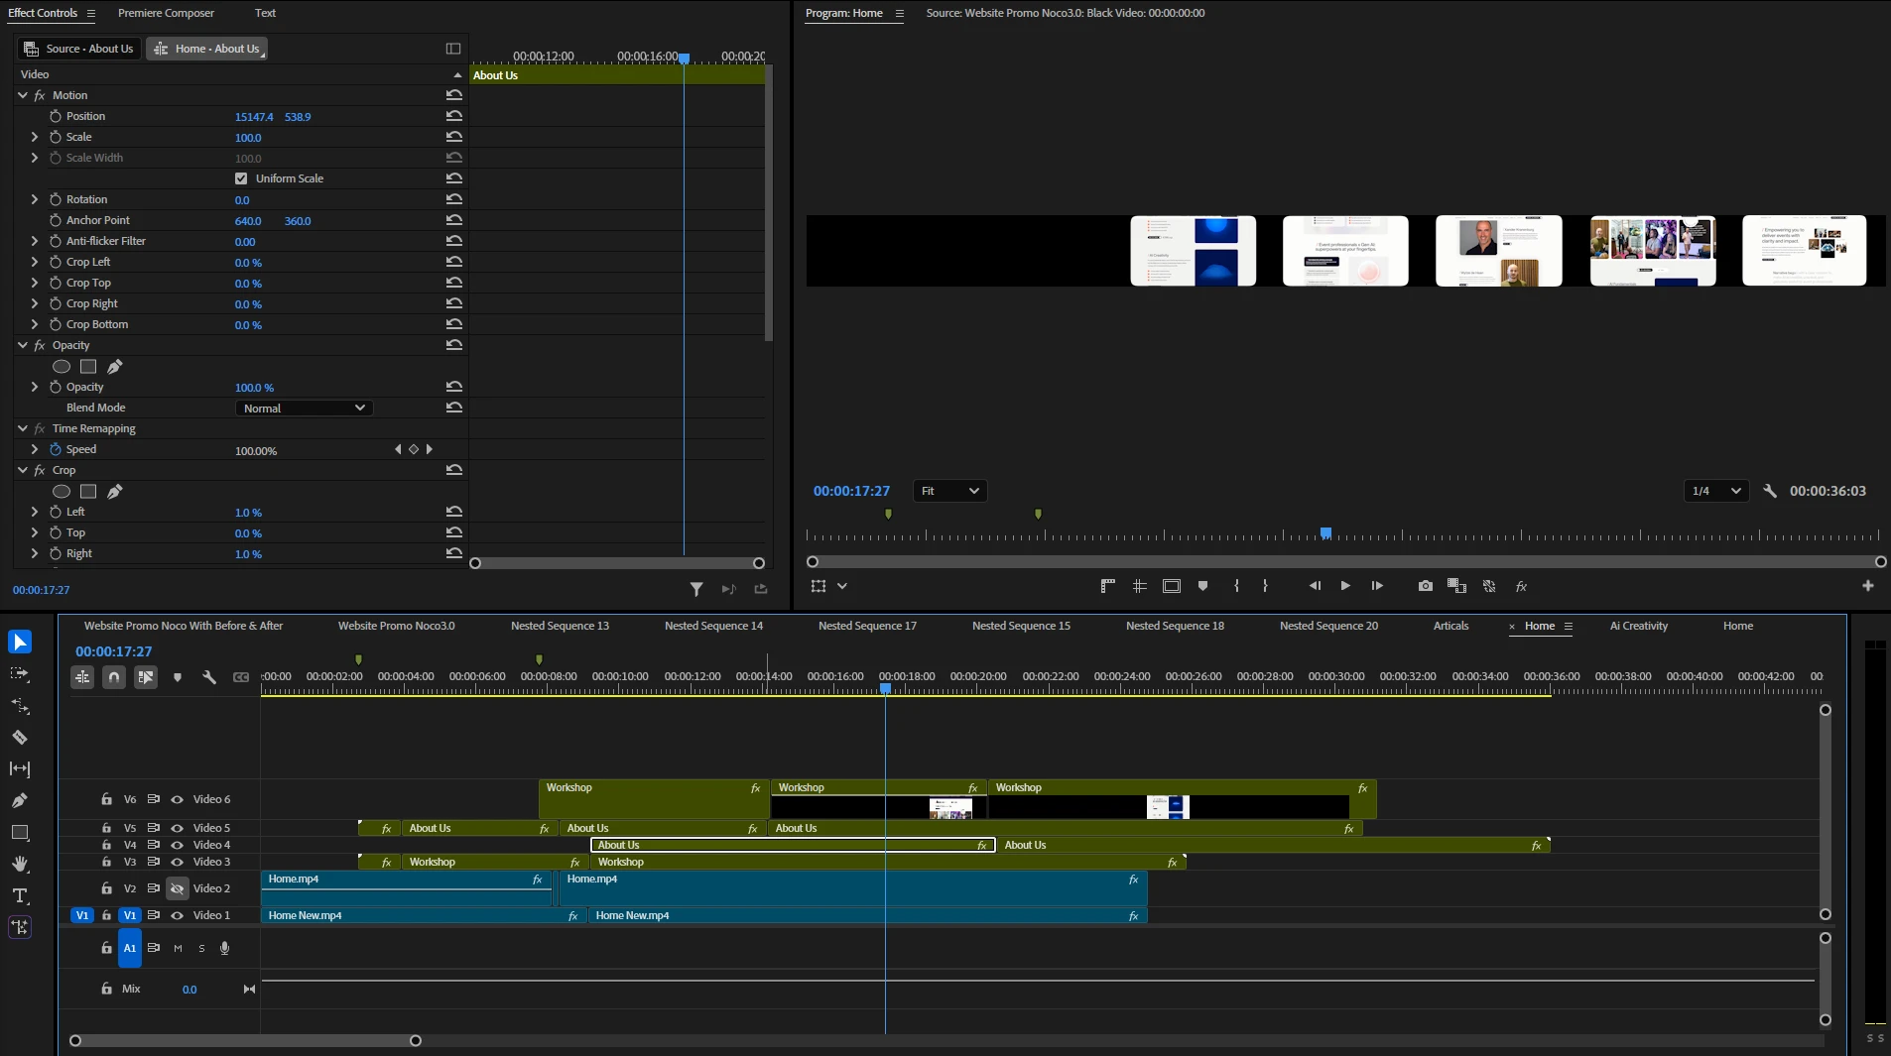The image size is (1891, 1056).
Task: Add a marker from the timeline toolbar
Action: tap(178, 677)
